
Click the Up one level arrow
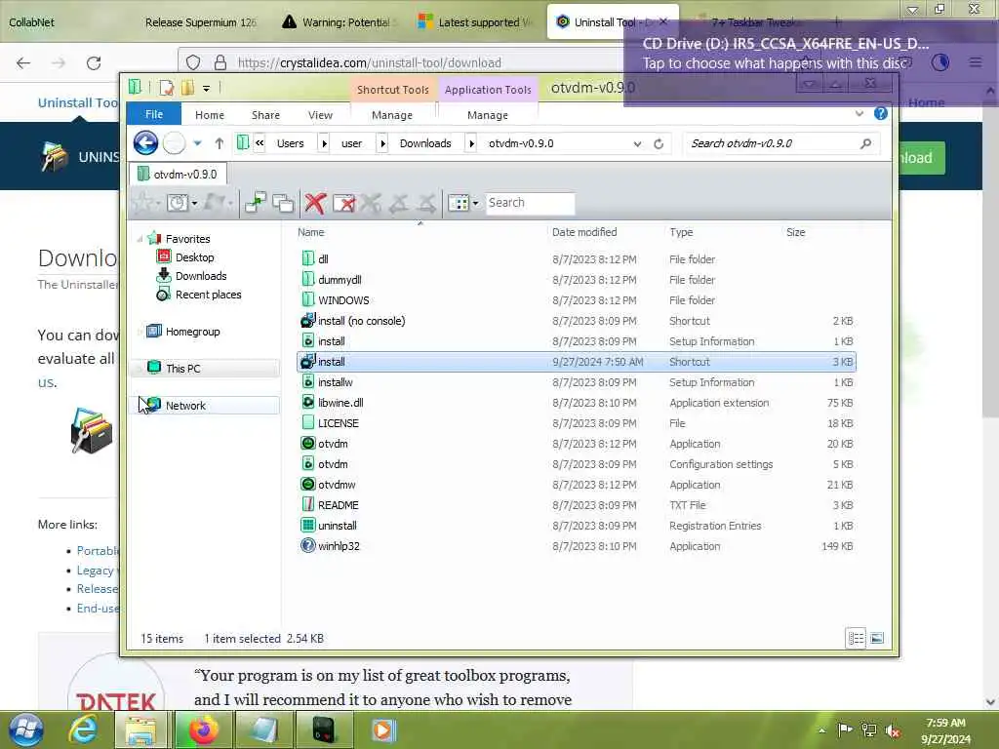click(220, 143)
